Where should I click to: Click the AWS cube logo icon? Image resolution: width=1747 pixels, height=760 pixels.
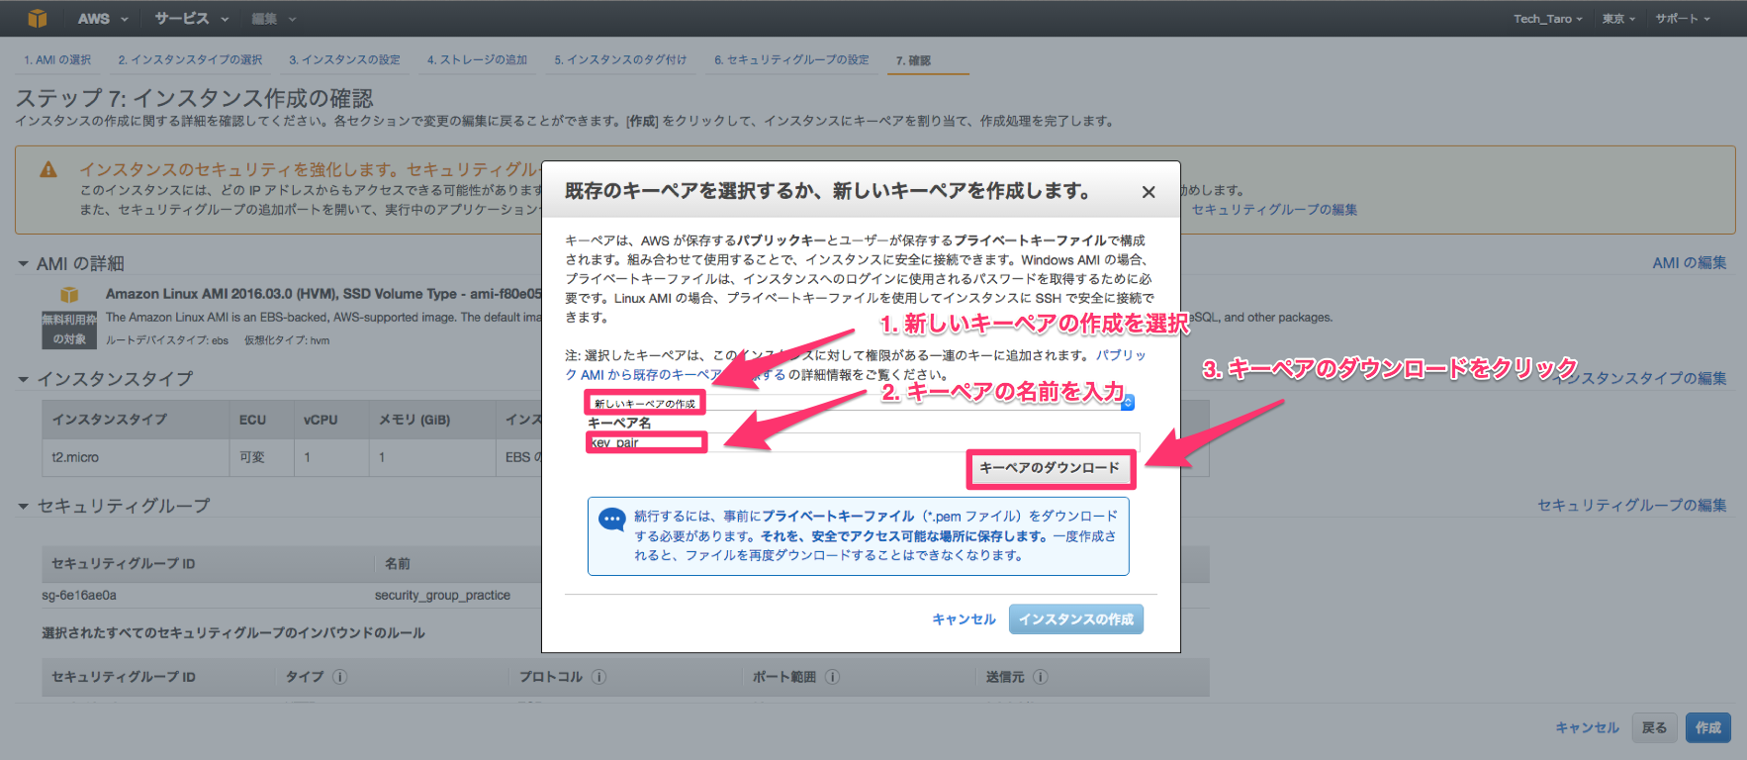pyautogui.click(x=38, y=18)
